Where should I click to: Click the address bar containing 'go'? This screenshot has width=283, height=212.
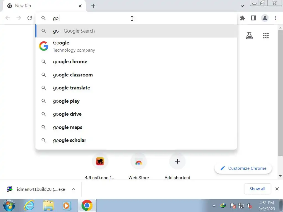click(137, 18)
